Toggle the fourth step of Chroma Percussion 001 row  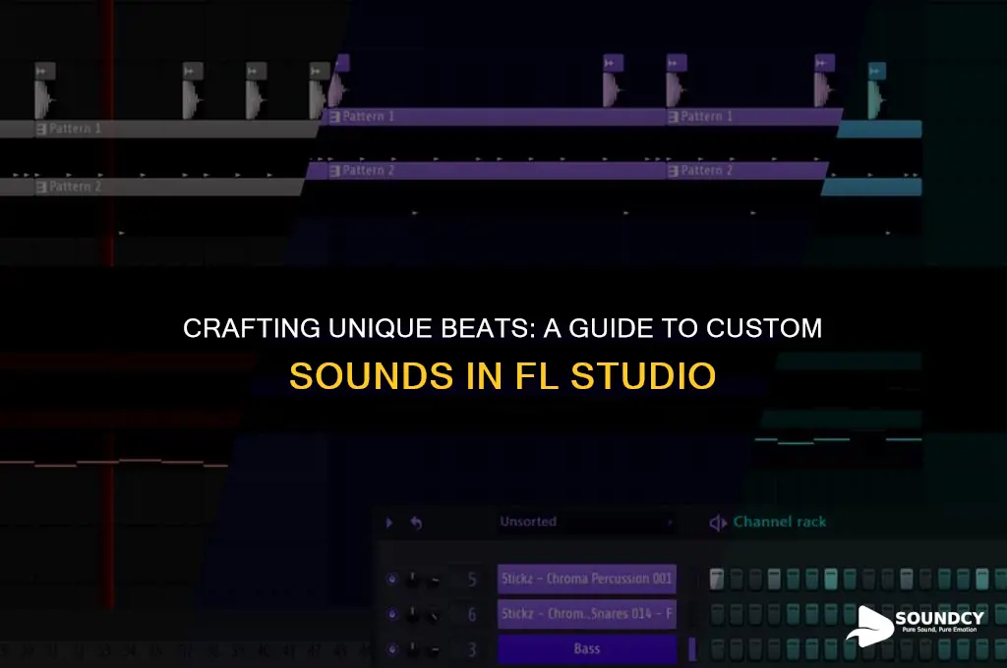[x=774, y=579]
